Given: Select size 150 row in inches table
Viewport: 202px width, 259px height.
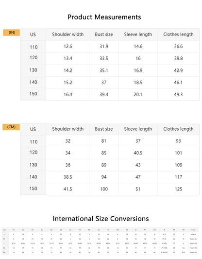Looking at the screenshot, I should point(110,94).
